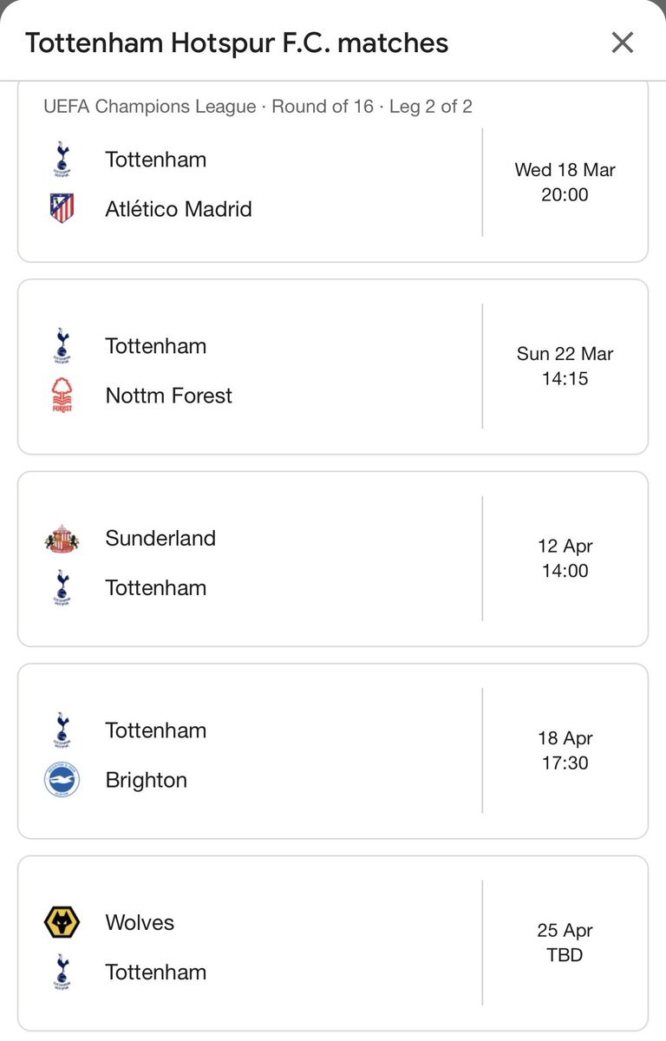Viewport: 666px width, 1041px height.
Task: Select the Wolves team name
Action: pyautogui.click(x=140, y=922)
